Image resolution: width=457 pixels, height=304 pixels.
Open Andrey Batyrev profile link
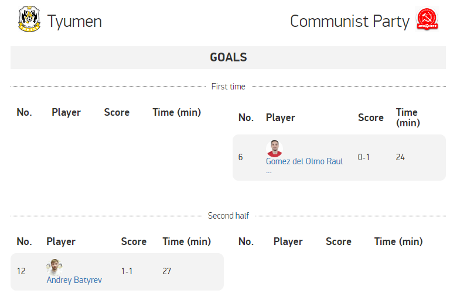[x=74, y=280]
